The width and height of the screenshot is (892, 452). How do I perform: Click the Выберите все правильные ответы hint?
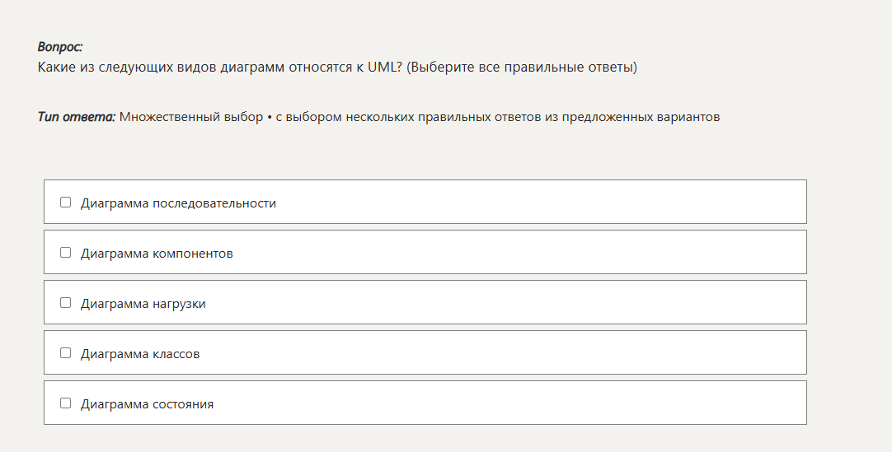tap(522, 68)
